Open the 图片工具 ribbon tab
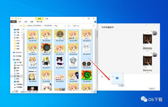The height and width of the screenshot is (107, 168). click(x=40, y=22)
